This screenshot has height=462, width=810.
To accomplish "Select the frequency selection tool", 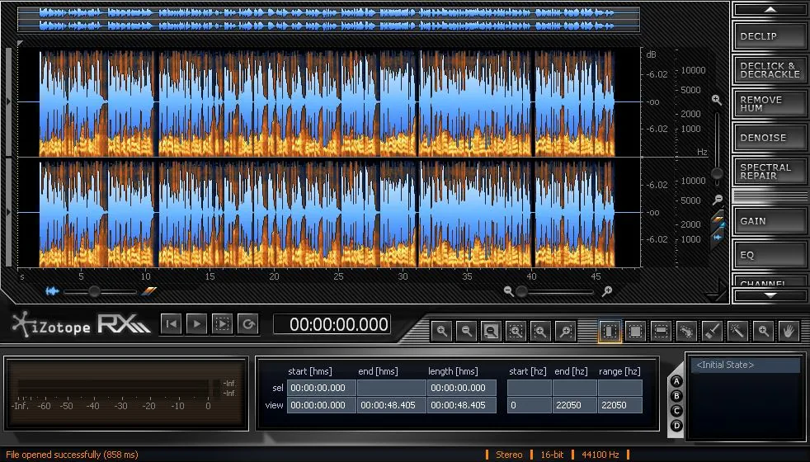I will point(661,331).
